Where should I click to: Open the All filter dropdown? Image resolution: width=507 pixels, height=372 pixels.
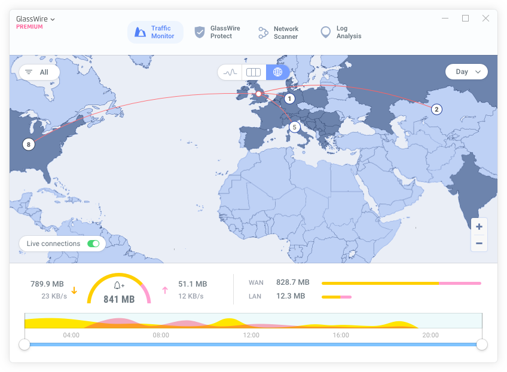tap(39, 72)
